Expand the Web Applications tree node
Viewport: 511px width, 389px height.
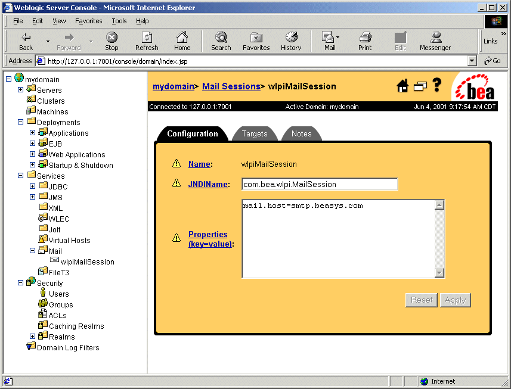tap(32, 154)
